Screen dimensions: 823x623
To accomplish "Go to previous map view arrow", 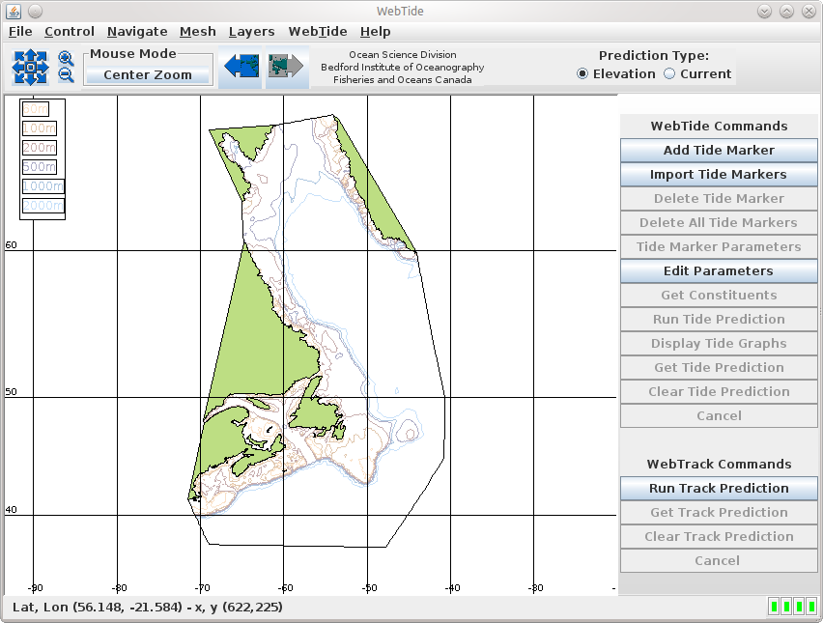I will (240, 67).
